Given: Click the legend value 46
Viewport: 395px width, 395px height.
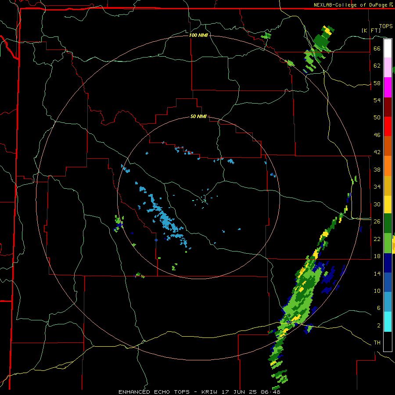Looking at the screenshot, I should point(377,135).
